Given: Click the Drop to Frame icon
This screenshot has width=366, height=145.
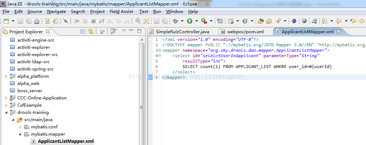Looking at the screenshot, I should click(x=138, y=21).
